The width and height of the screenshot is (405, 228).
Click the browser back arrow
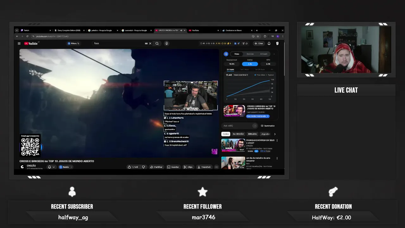[x=17, y=36]
